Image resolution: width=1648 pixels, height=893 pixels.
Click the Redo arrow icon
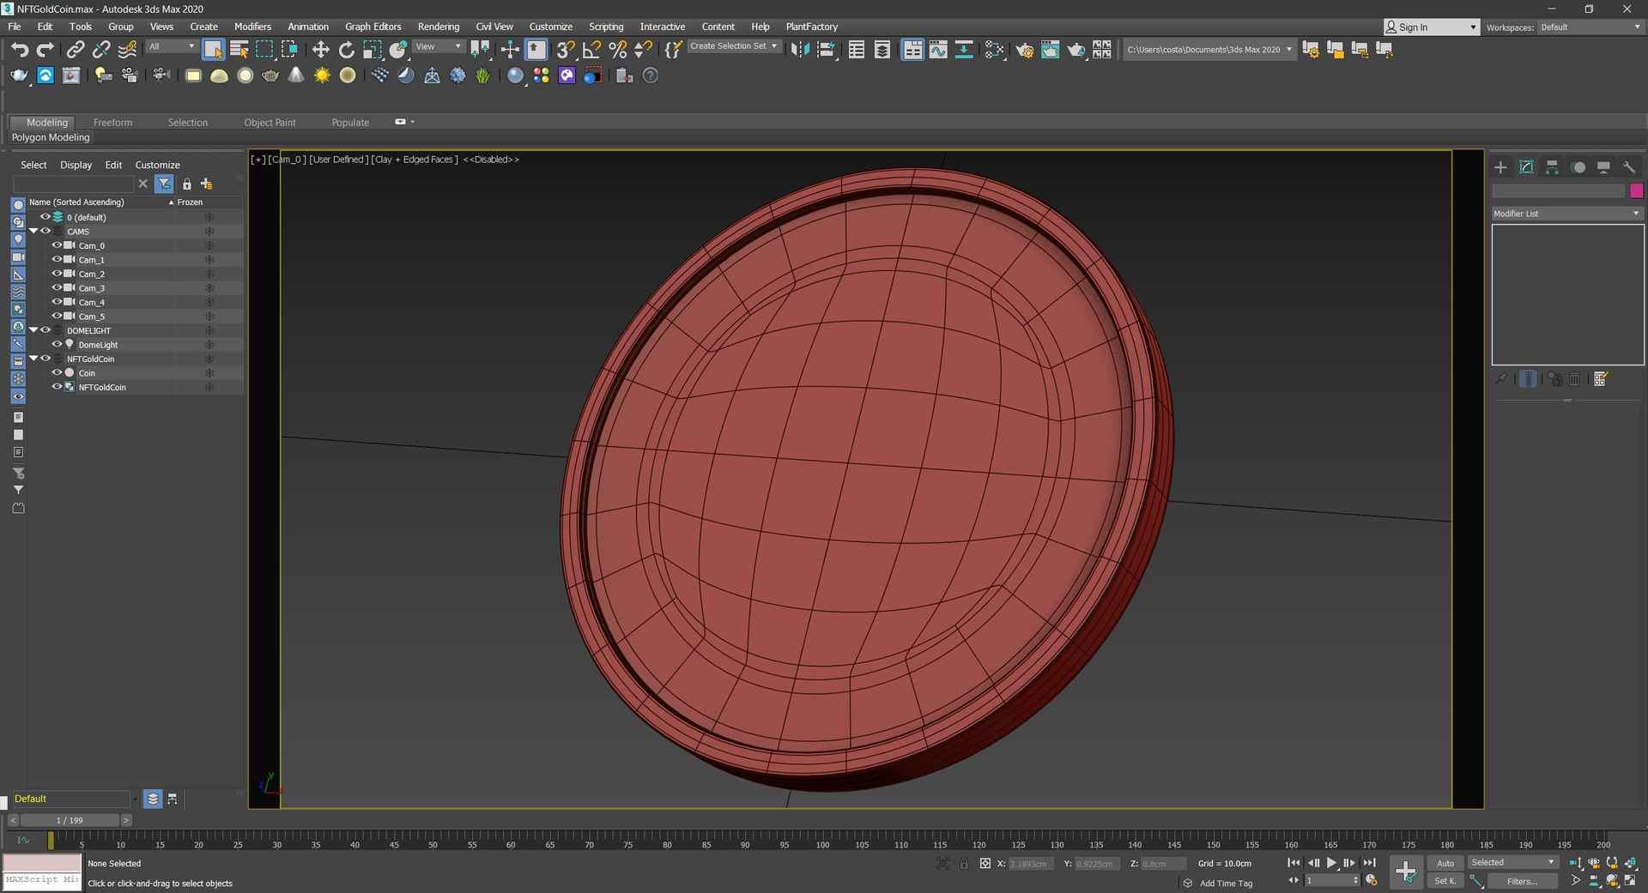[x=45, y=50]
